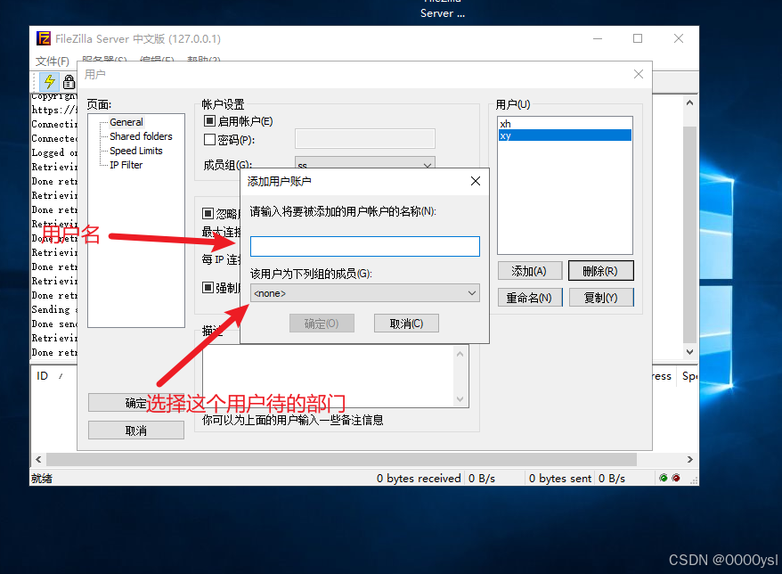
Task: Toggle the 忽略 checkbox in users dialog
Action: 208,214
